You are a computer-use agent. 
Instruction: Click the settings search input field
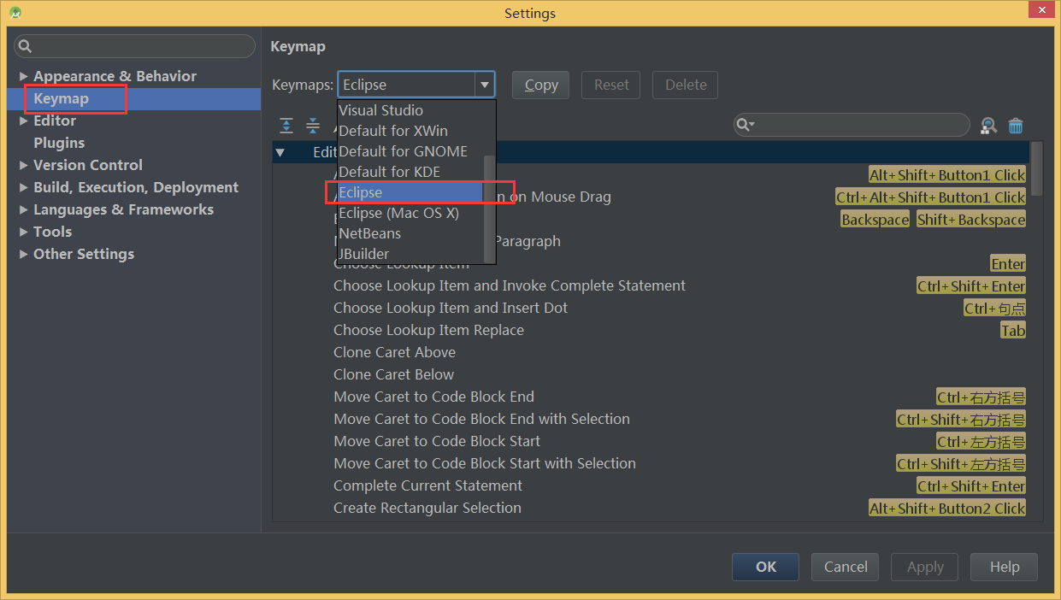[x=134, y=46]
